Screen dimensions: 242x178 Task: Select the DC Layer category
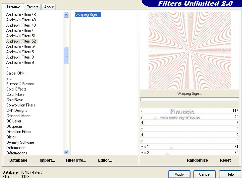14,121
